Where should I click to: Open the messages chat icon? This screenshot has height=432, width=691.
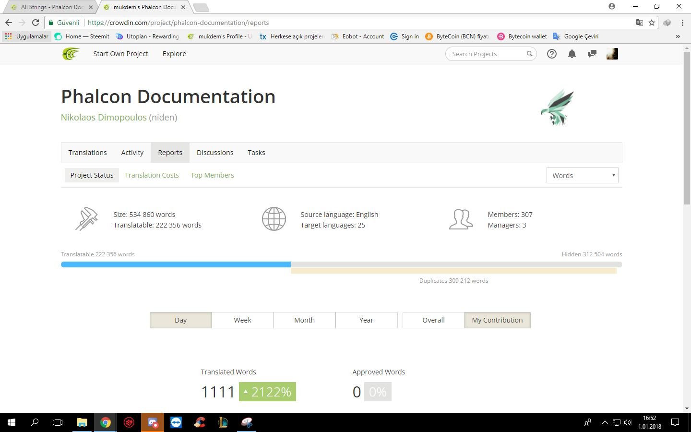pyautogui.click(x=592, y=54)
